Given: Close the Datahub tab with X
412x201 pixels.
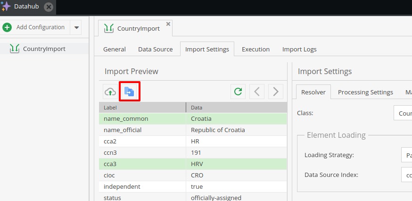Looking at the screenshot, I should (49, 7).
